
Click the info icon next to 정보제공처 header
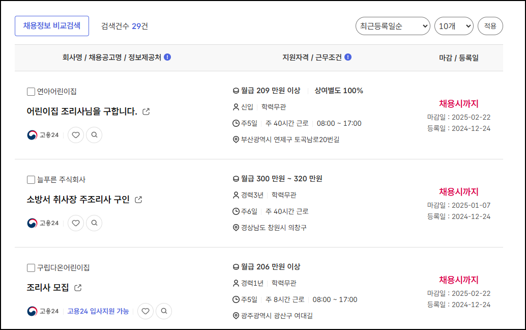pyautogui.click(x=168, y=58)
